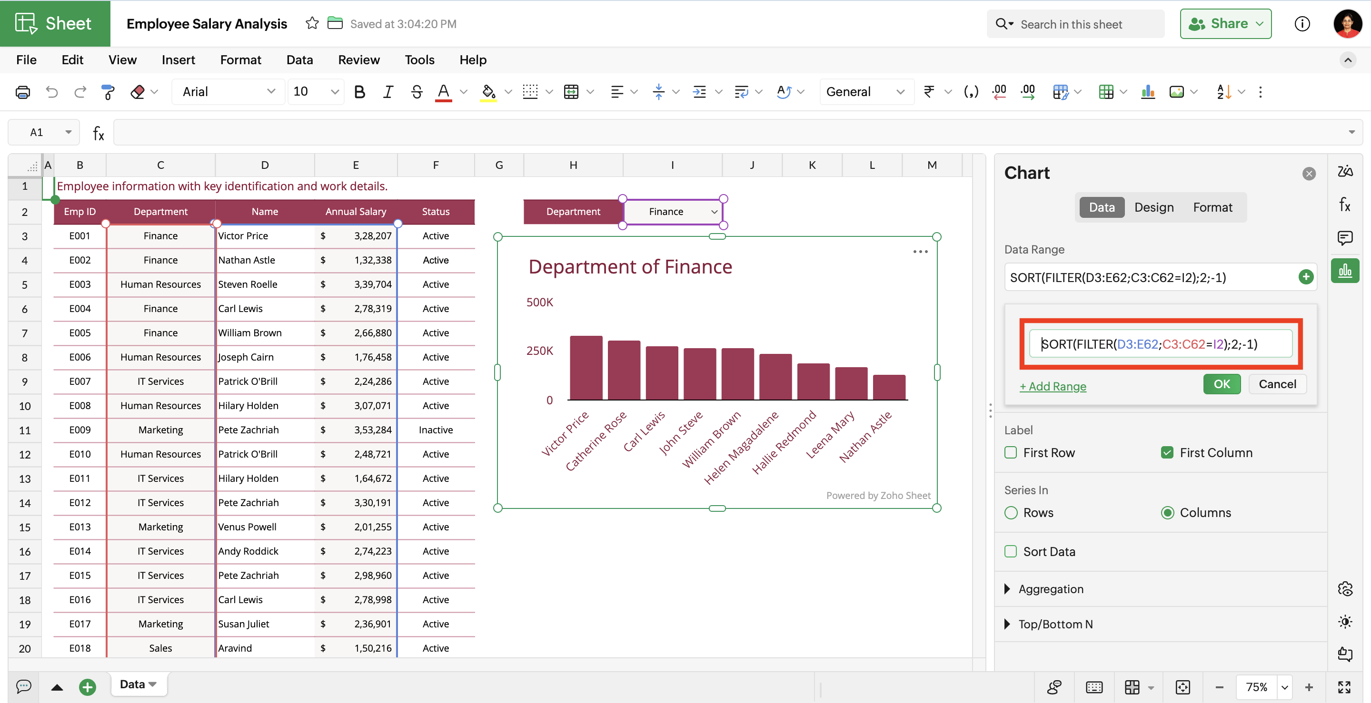This screenshot has height=703, width=1371.
Task: Click the Paint Format icon
Action: coord(108,92)
